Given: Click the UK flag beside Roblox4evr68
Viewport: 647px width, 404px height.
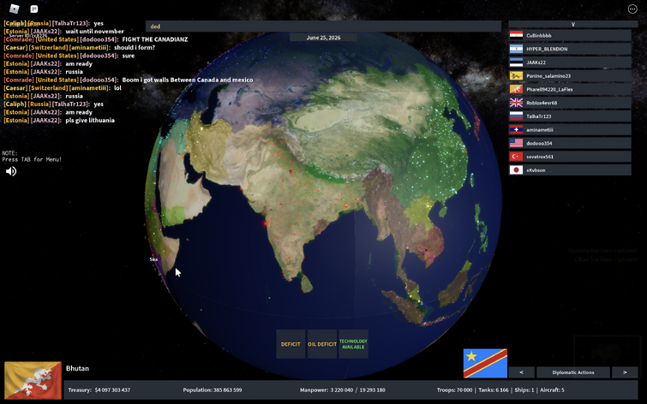Looking at the screenshot, I should click(516, 103).
